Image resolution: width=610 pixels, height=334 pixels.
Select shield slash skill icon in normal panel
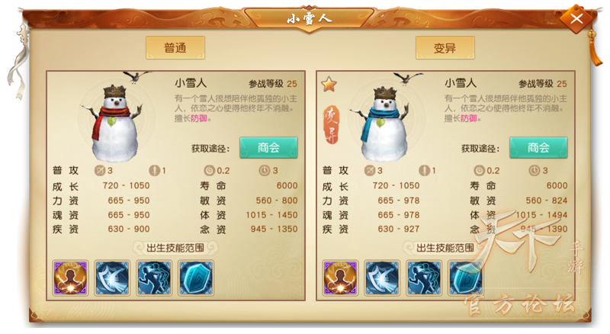click(x=112, y=278)
